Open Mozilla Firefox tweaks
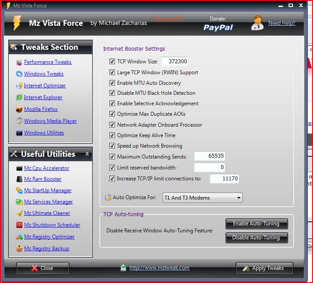Viewport: 313px width, 283px height. pyautogui.click(x=41, y=109)
